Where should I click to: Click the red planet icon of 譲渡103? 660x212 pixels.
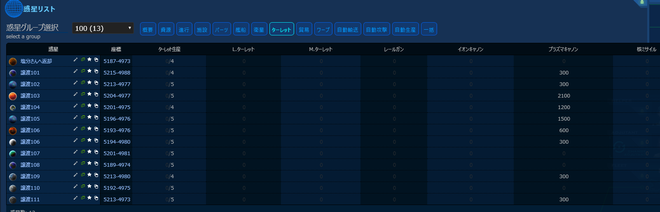pos(13,96)
